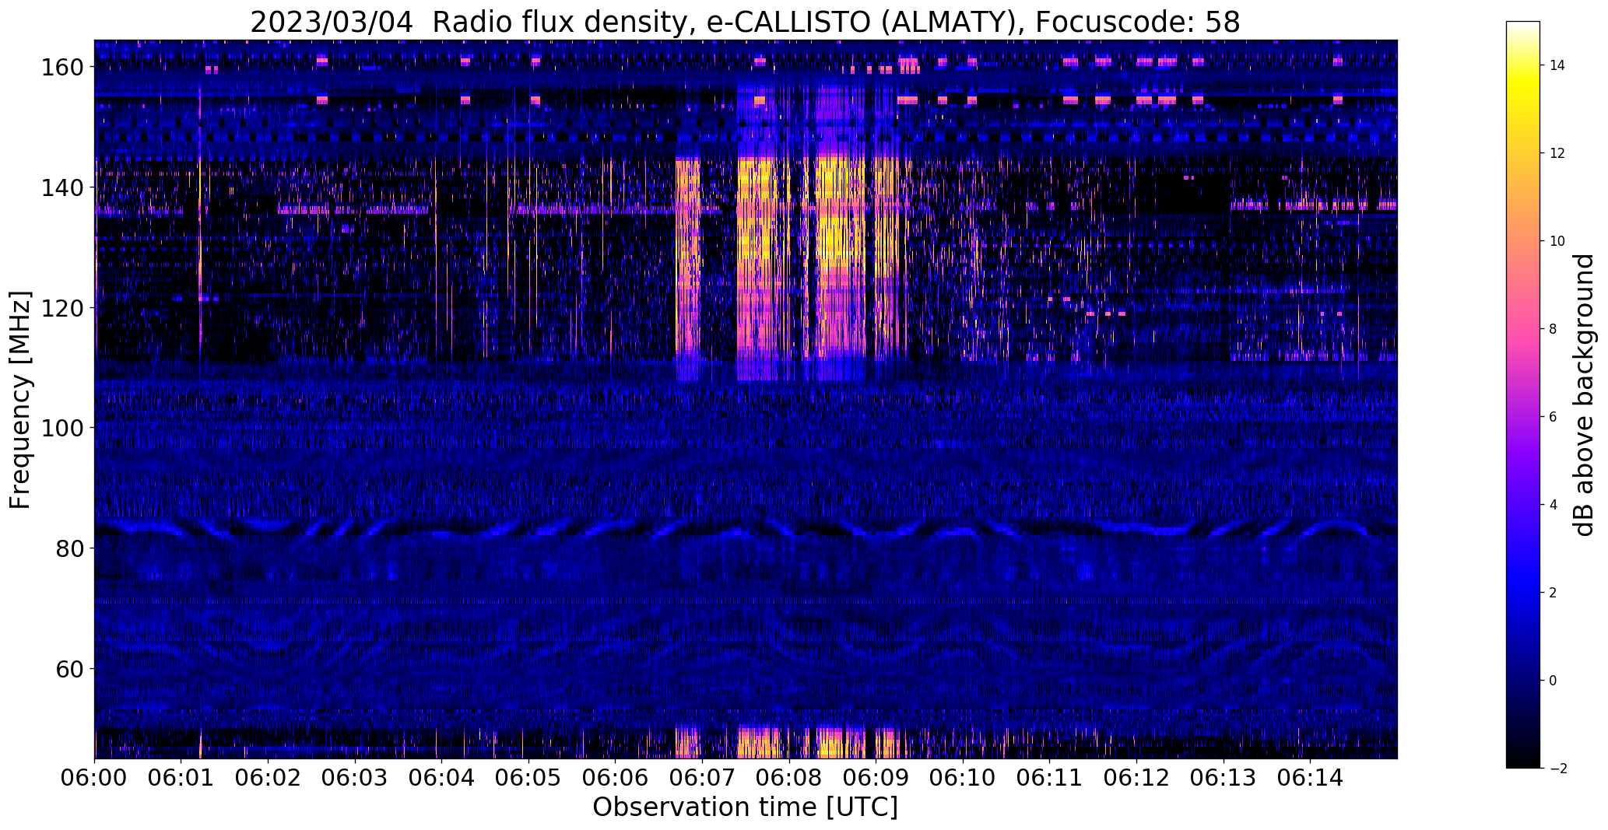Click the colorbar tick label 0
1608x830 pixels.
1554,681
